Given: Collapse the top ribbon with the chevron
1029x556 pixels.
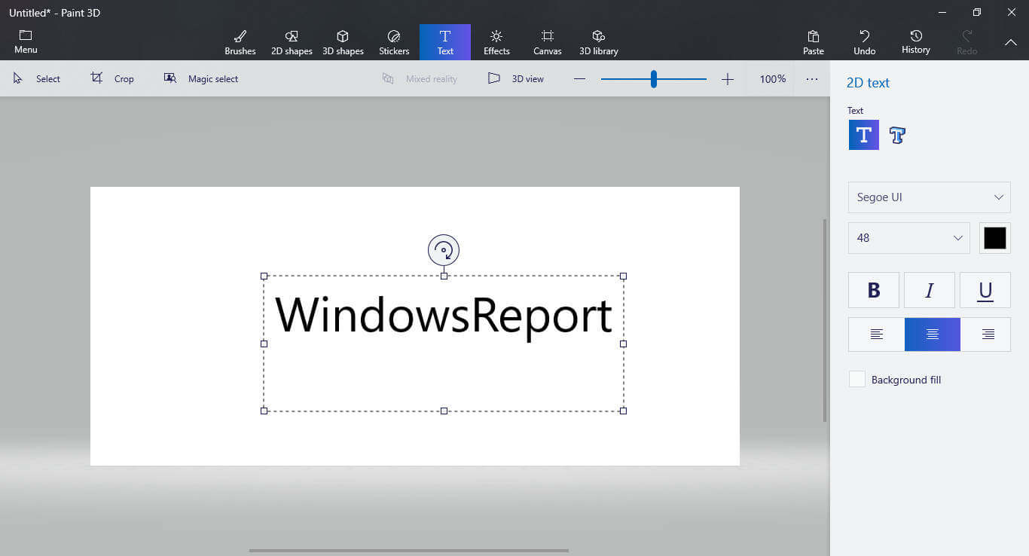Looking at the screenshot, I should [x=1011, y=42].
